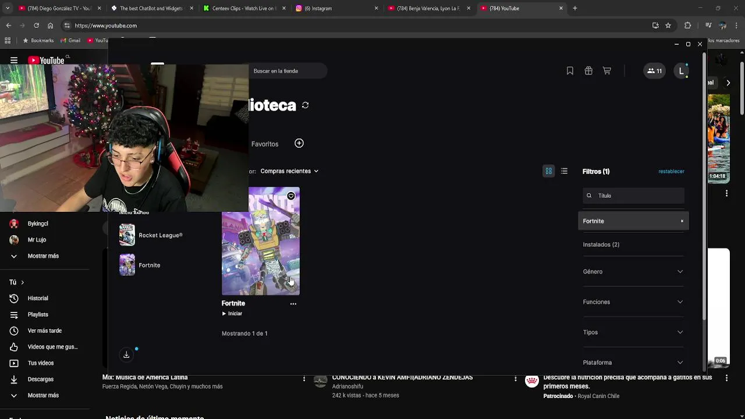Open the Tú section in YouTube
This screenshot has width=745, height=419.
(16, 282)
